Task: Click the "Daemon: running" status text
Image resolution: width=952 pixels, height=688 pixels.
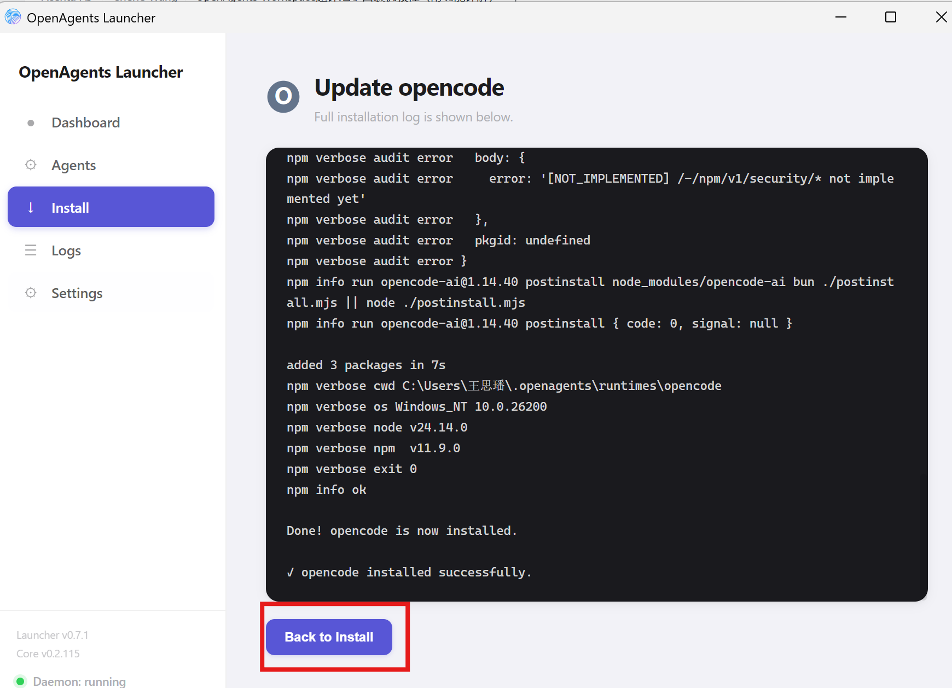Action: [79, 681]
